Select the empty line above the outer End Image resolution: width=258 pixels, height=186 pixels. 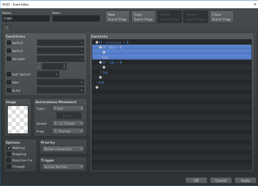[x=172, y=77]
